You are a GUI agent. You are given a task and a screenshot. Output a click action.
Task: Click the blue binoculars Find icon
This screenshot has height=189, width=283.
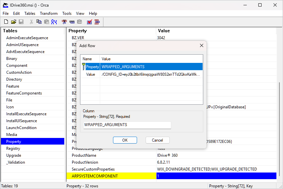[54, 22]
